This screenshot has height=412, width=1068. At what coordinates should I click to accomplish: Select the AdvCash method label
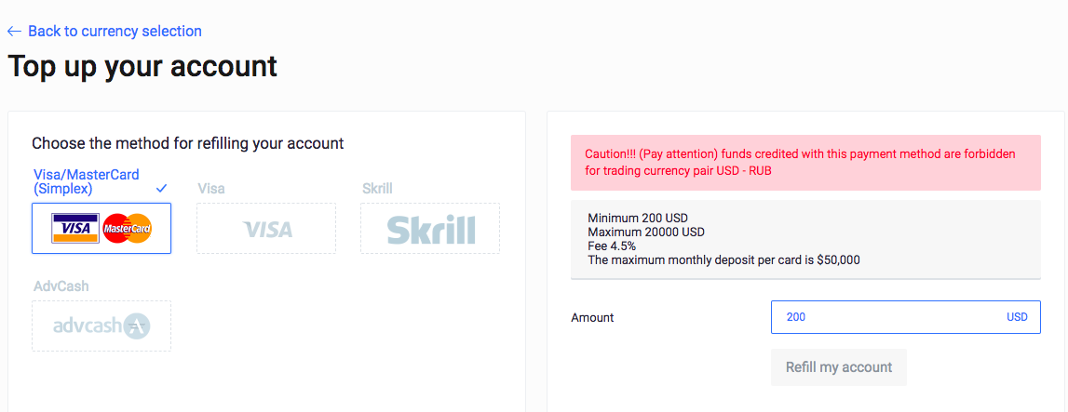(61, 286)
